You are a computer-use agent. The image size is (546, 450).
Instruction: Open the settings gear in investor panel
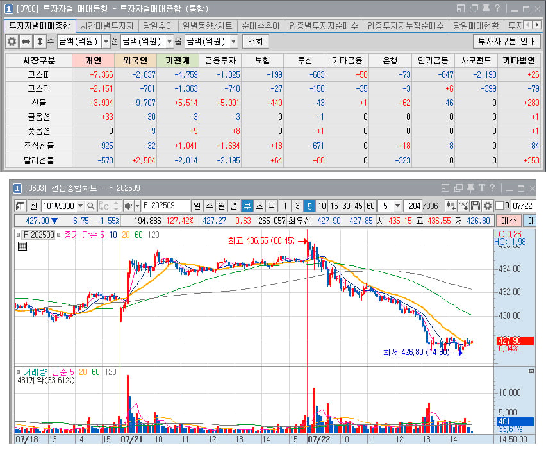(12, 42)
